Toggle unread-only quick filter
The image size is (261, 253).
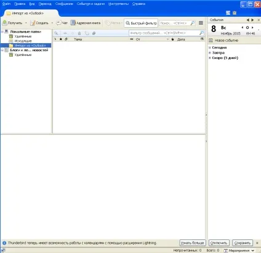coord(65,33)
